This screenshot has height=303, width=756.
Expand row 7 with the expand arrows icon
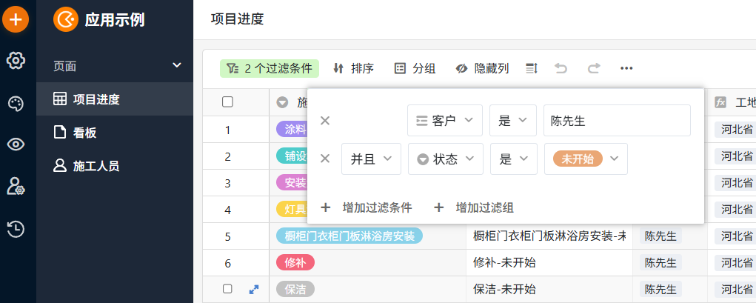point(254,290)
